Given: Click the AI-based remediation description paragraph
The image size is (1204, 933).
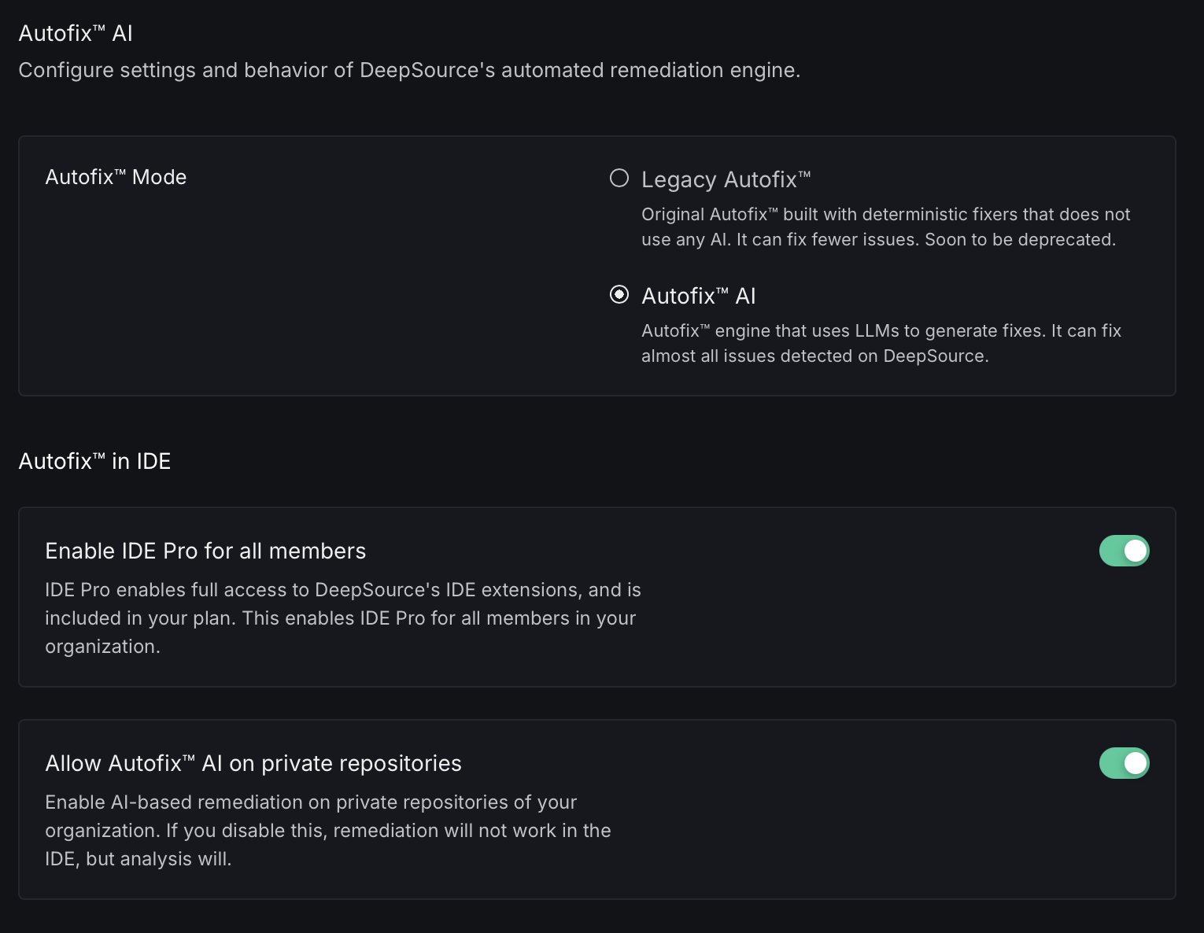Looking at the screenshot, I should [x=327, y=831].
